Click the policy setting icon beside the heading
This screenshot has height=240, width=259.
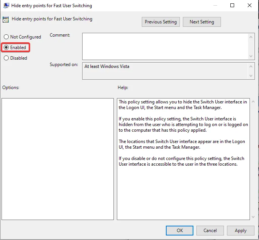6,20
